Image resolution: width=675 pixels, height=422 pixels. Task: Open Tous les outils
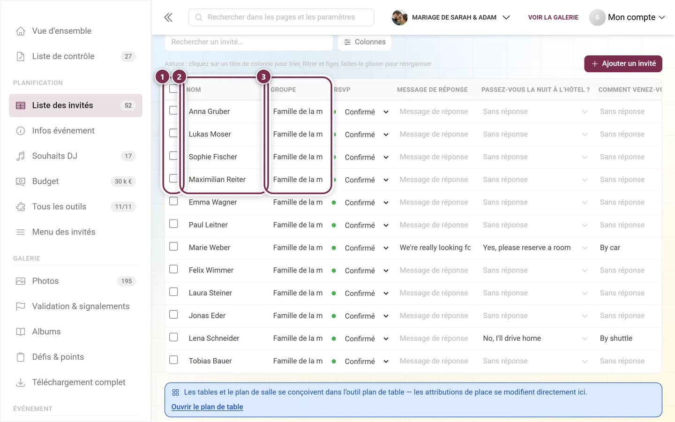pyautogui.click(x=75, y=207)
